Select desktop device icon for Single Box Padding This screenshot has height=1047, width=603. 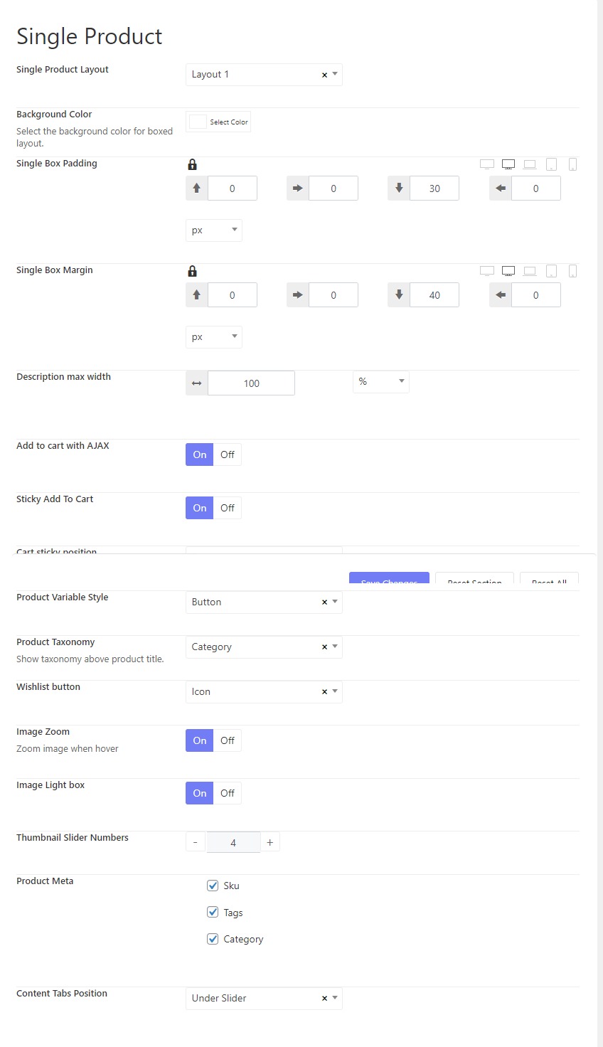pyautogui.click(x=508, y=164)
